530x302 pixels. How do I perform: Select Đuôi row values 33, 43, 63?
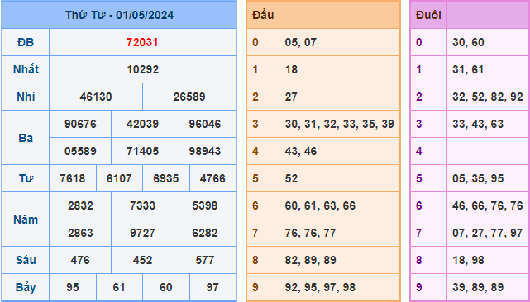point(478,124)
